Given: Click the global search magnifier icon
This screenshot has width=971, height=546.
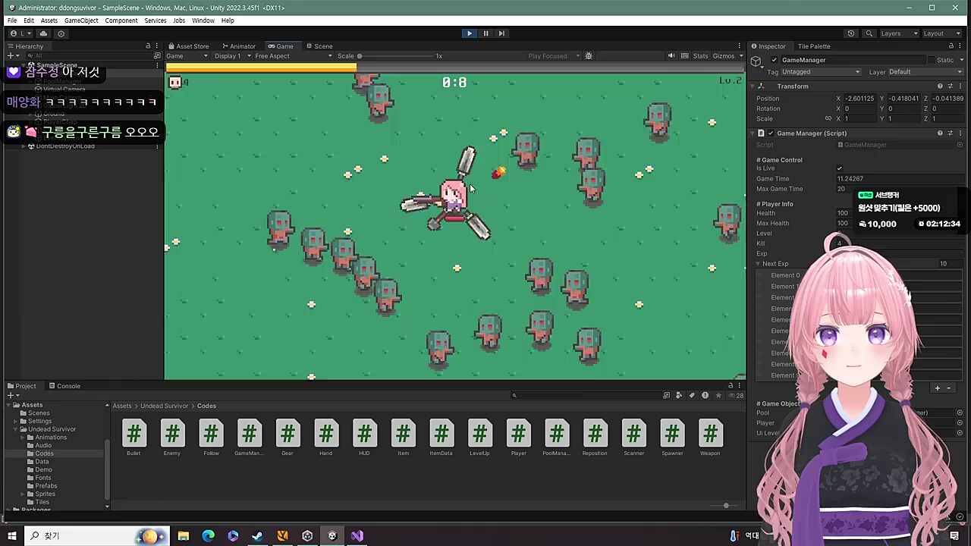Looking at the screenshot, I should [869, 33].
